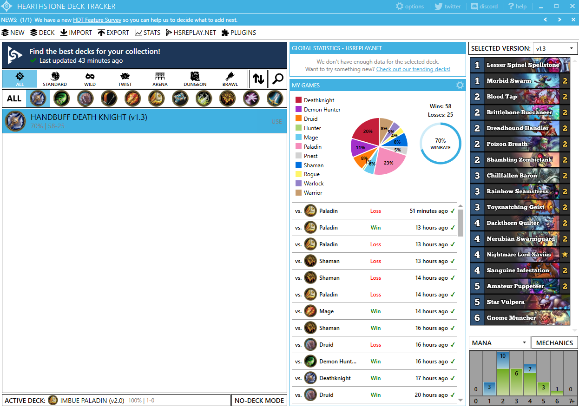Click Nightmare Lord Xavius legendary star

tap(565, 255)
